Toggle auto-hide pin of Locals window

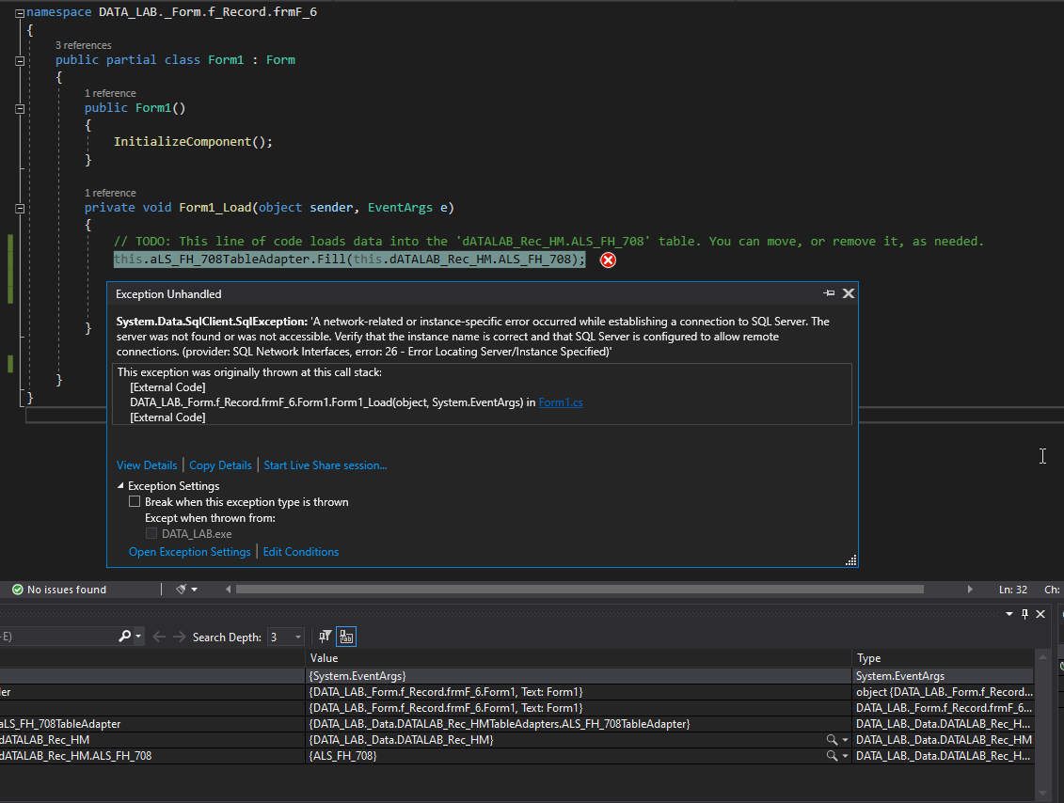[1024, 614]
